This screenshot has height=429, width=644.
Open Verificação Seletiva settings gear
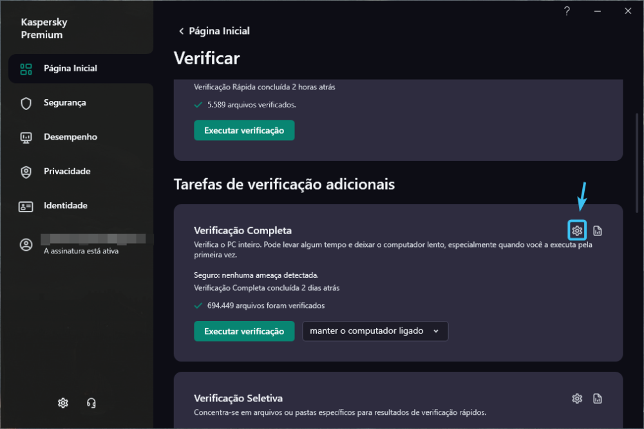(577, 399)
